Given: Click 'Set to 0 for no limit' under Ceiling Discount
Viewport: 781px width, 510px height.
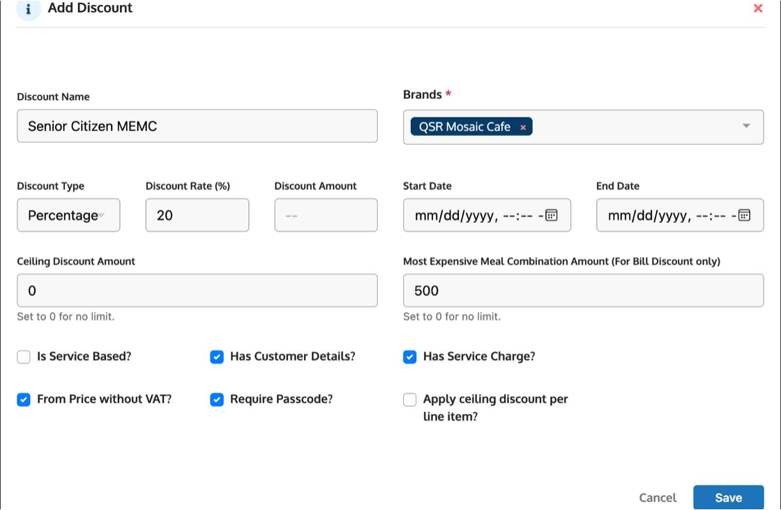Looking at the screenshot, I should pyautogui.click(x=66, y=316).
